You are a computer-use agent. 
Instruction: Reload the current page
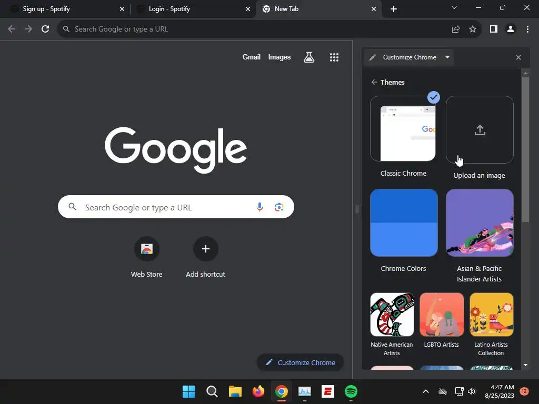45,29
